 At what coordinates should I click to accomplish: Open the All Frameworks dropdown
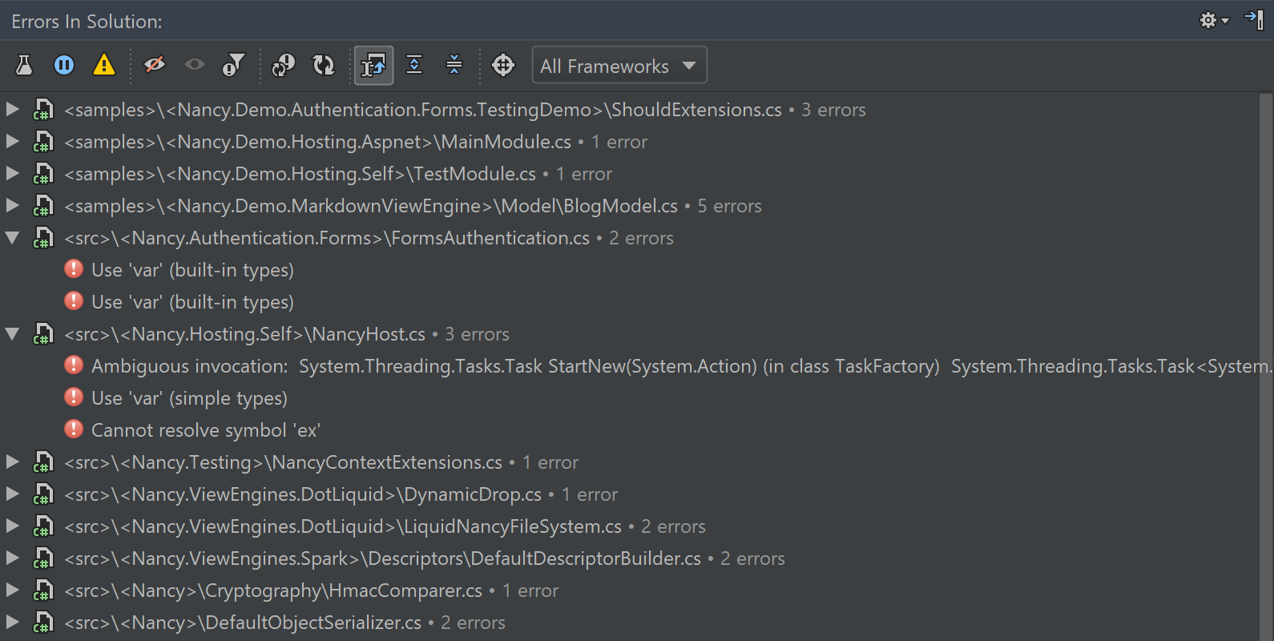pos(619,65)
